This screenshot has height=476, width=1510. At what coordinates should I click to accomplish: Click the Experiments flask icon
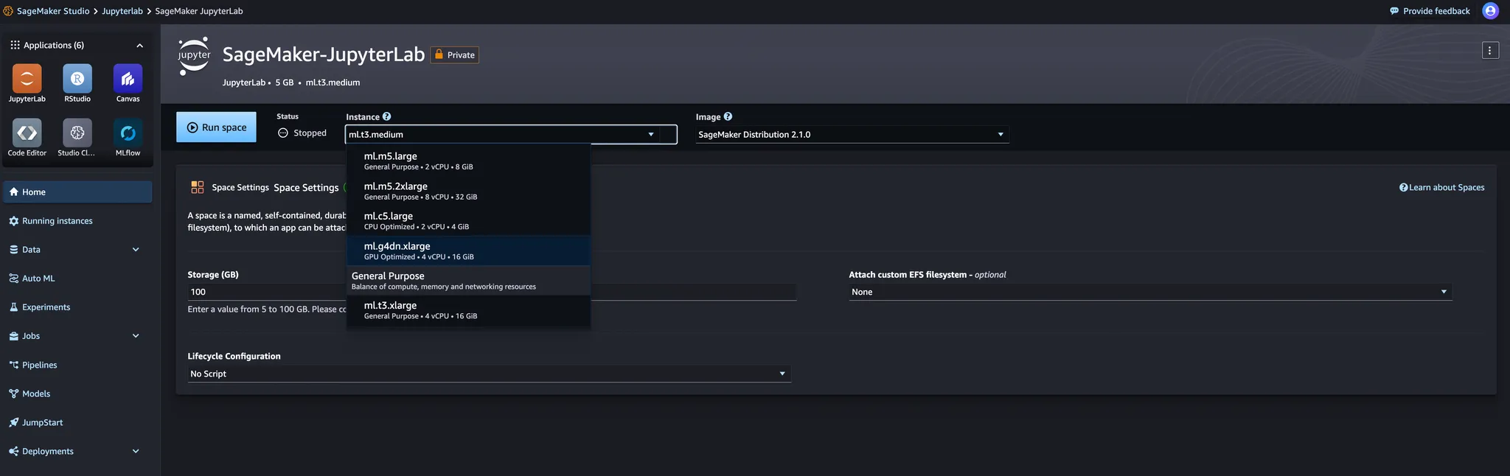point(13,307)
